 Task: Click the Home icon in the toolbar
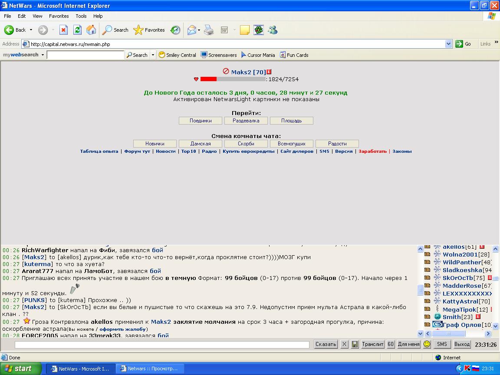[91, 30]
